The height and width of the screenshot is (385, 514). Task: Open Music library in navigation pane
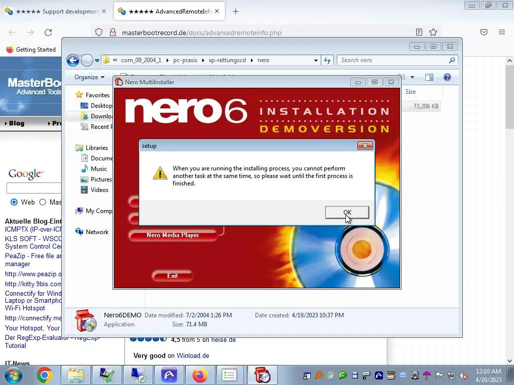(99, 168)
